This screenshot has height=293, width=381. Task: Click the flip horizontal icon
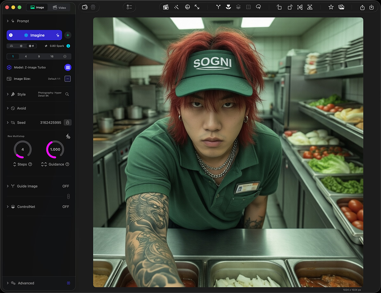point(300,7)
